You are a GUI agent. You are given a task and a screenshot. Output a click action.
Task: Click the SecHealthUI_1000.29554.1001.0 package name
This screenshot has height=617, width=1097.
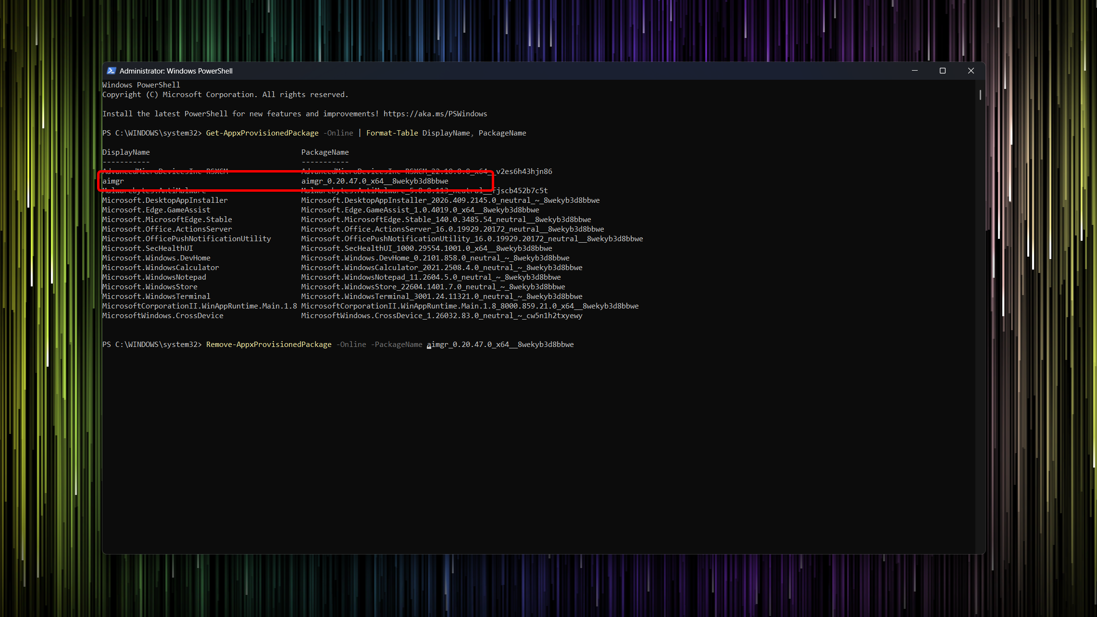coord(427,248)
